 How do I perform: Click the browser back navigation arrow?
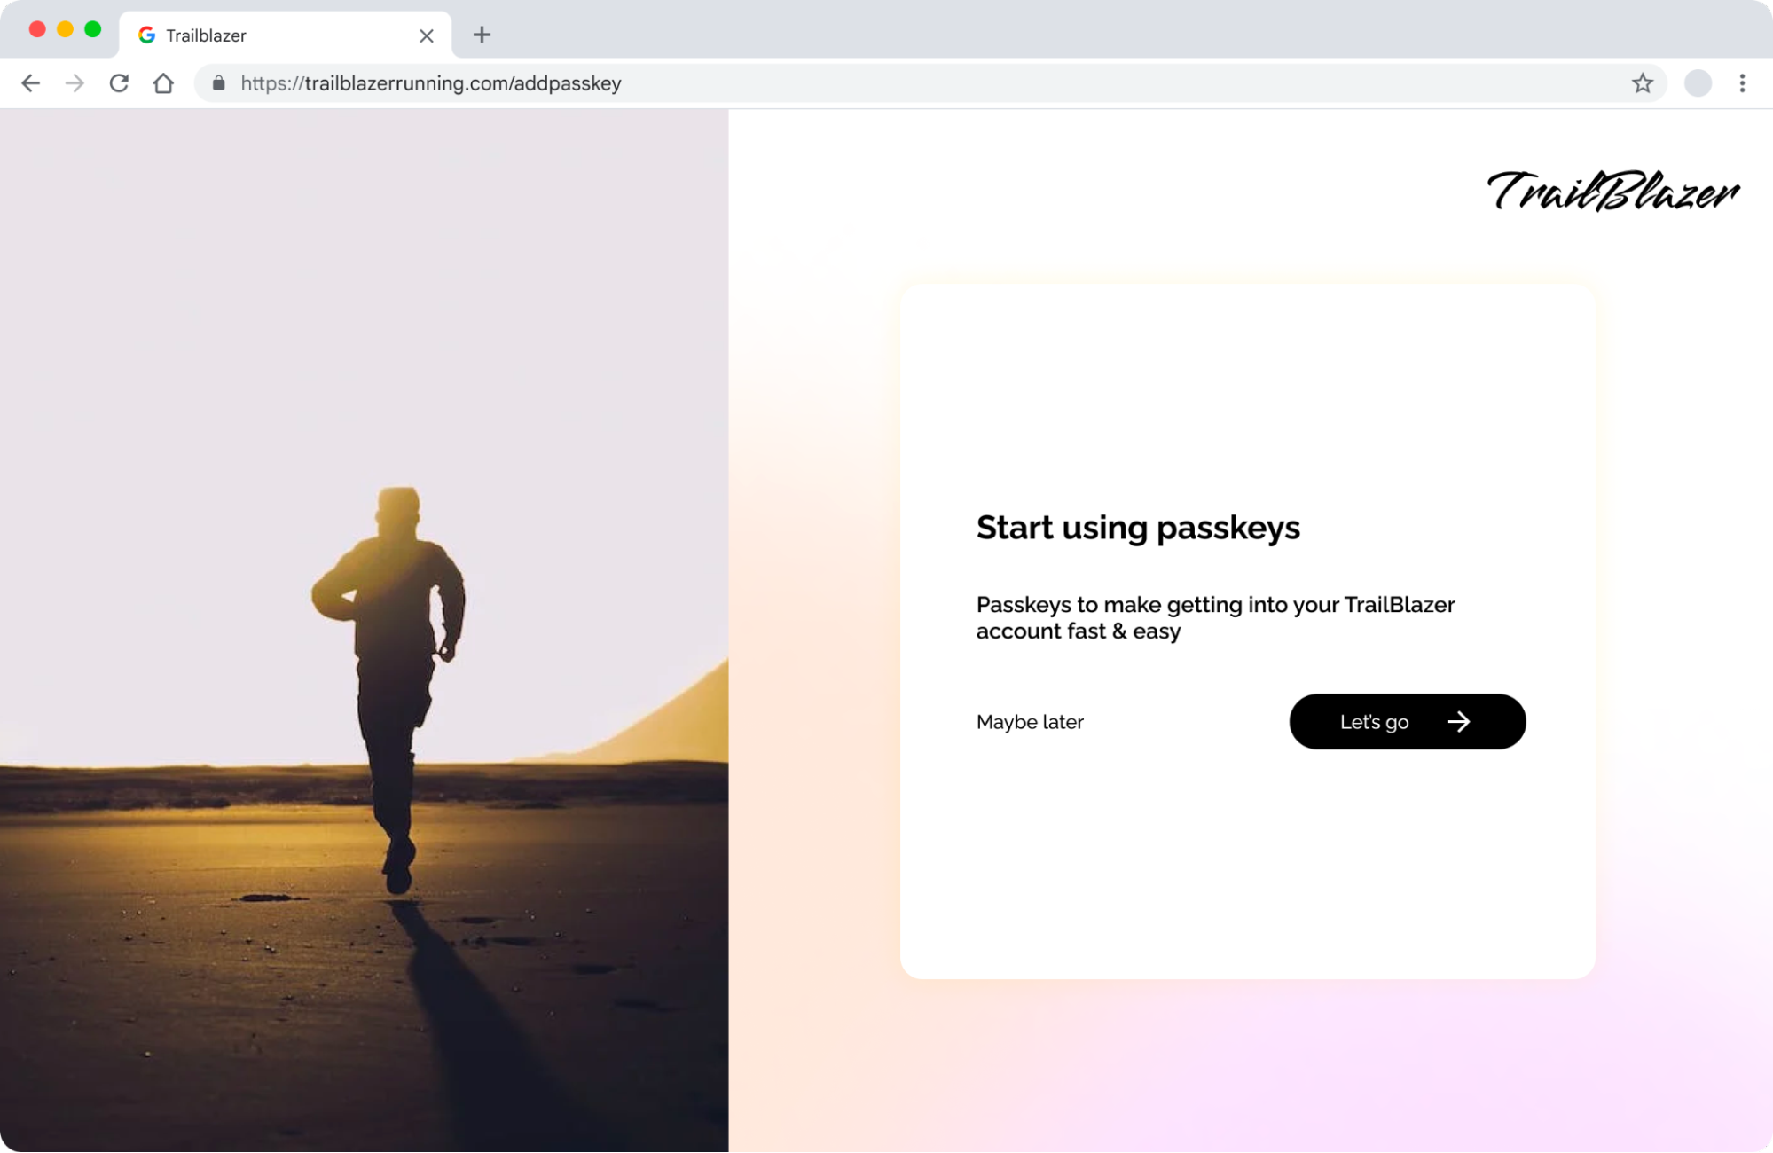(x=30, y=82)
